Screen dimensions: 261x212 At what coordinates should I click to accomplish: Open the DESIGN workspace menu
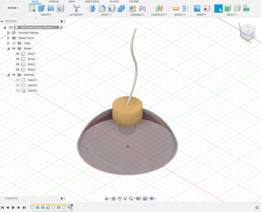coord(12,8)
